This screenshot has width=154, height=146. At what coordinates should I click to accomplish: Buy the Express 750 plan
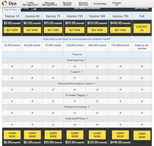pos(120,30)
